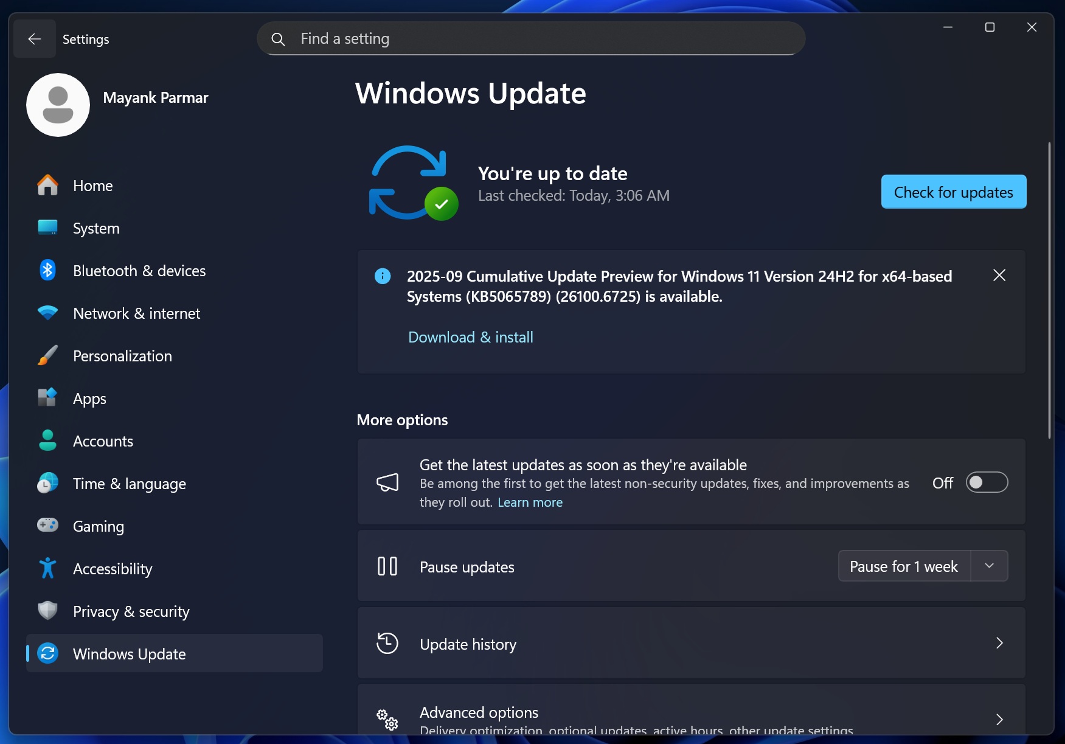Open Personalization settings
This screenshot has width=1065, height=744.
[x=122, y=355]
